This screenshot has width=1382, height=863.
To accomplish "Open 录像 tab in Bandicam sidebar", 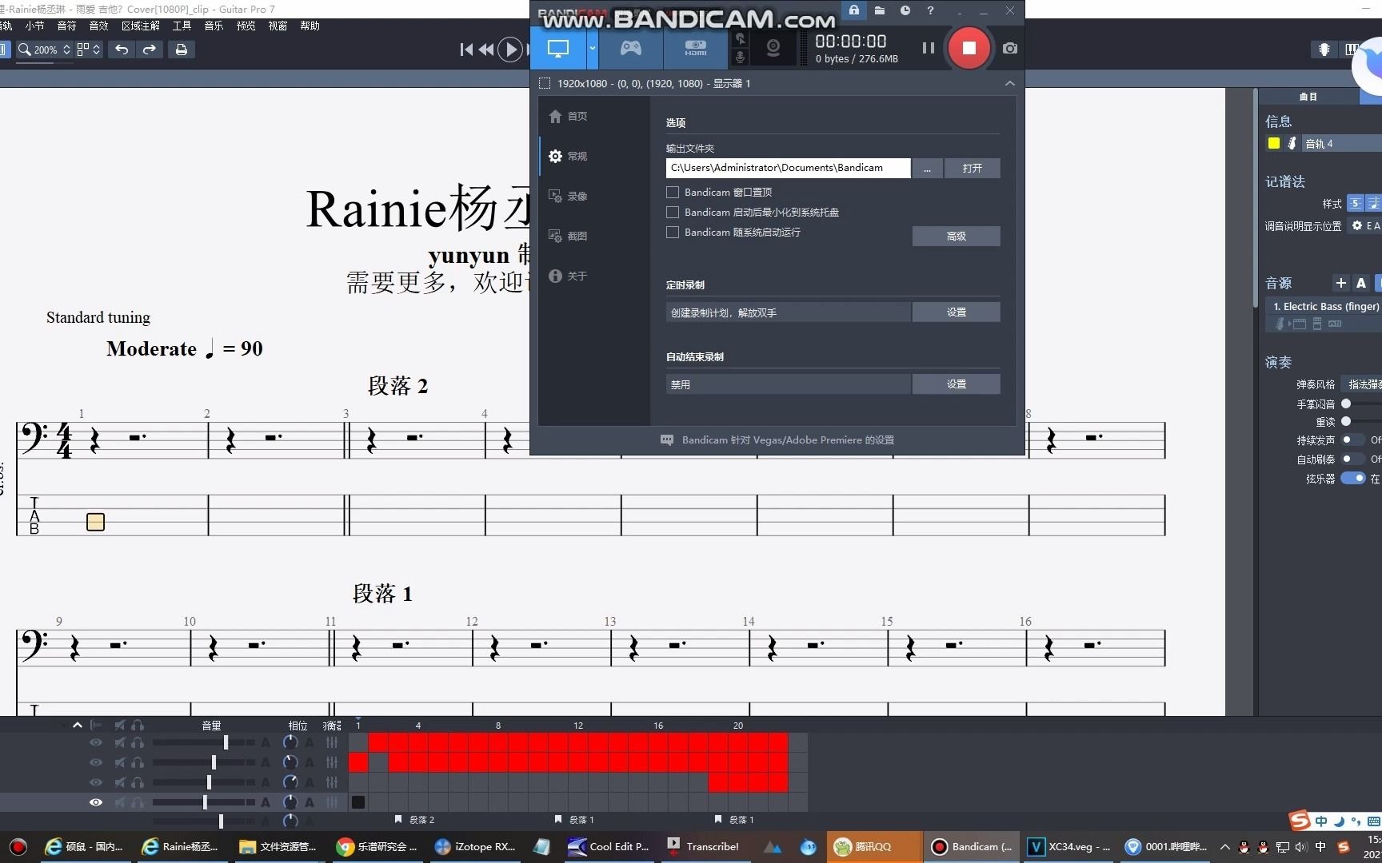I will click(569, 197).
